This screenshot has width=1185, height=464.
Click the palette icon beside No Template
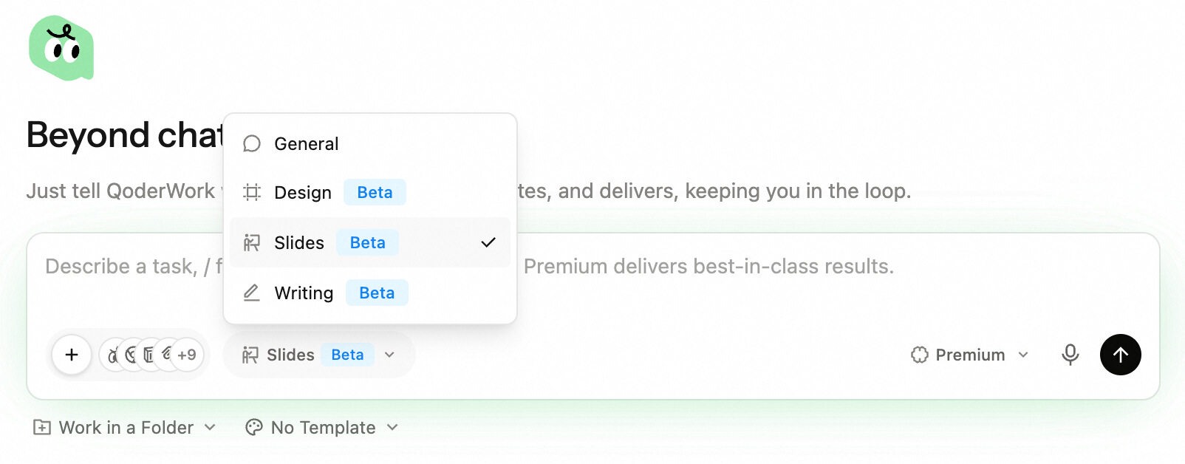[253, 427]
